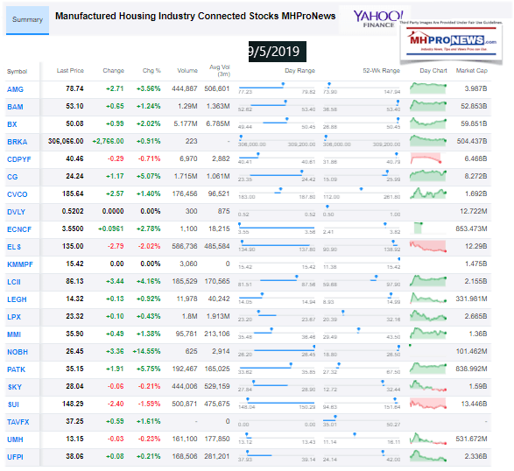Click the CVCO symbol

17,194
